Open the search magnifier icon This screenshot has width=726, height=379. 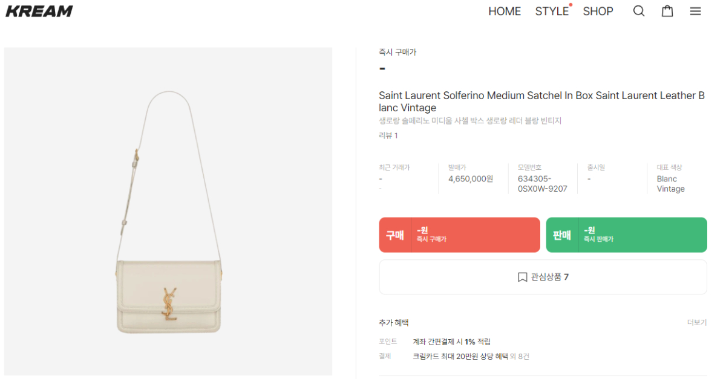tap(639, 11)
